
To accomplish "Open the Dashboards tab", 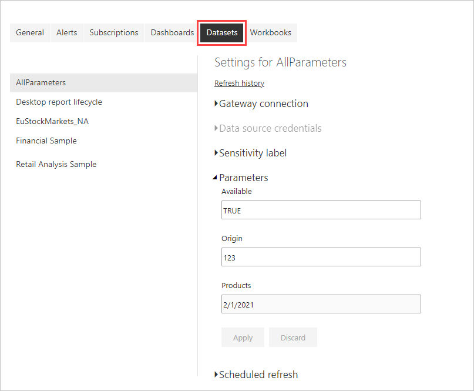I will click(x=172, y=33).
